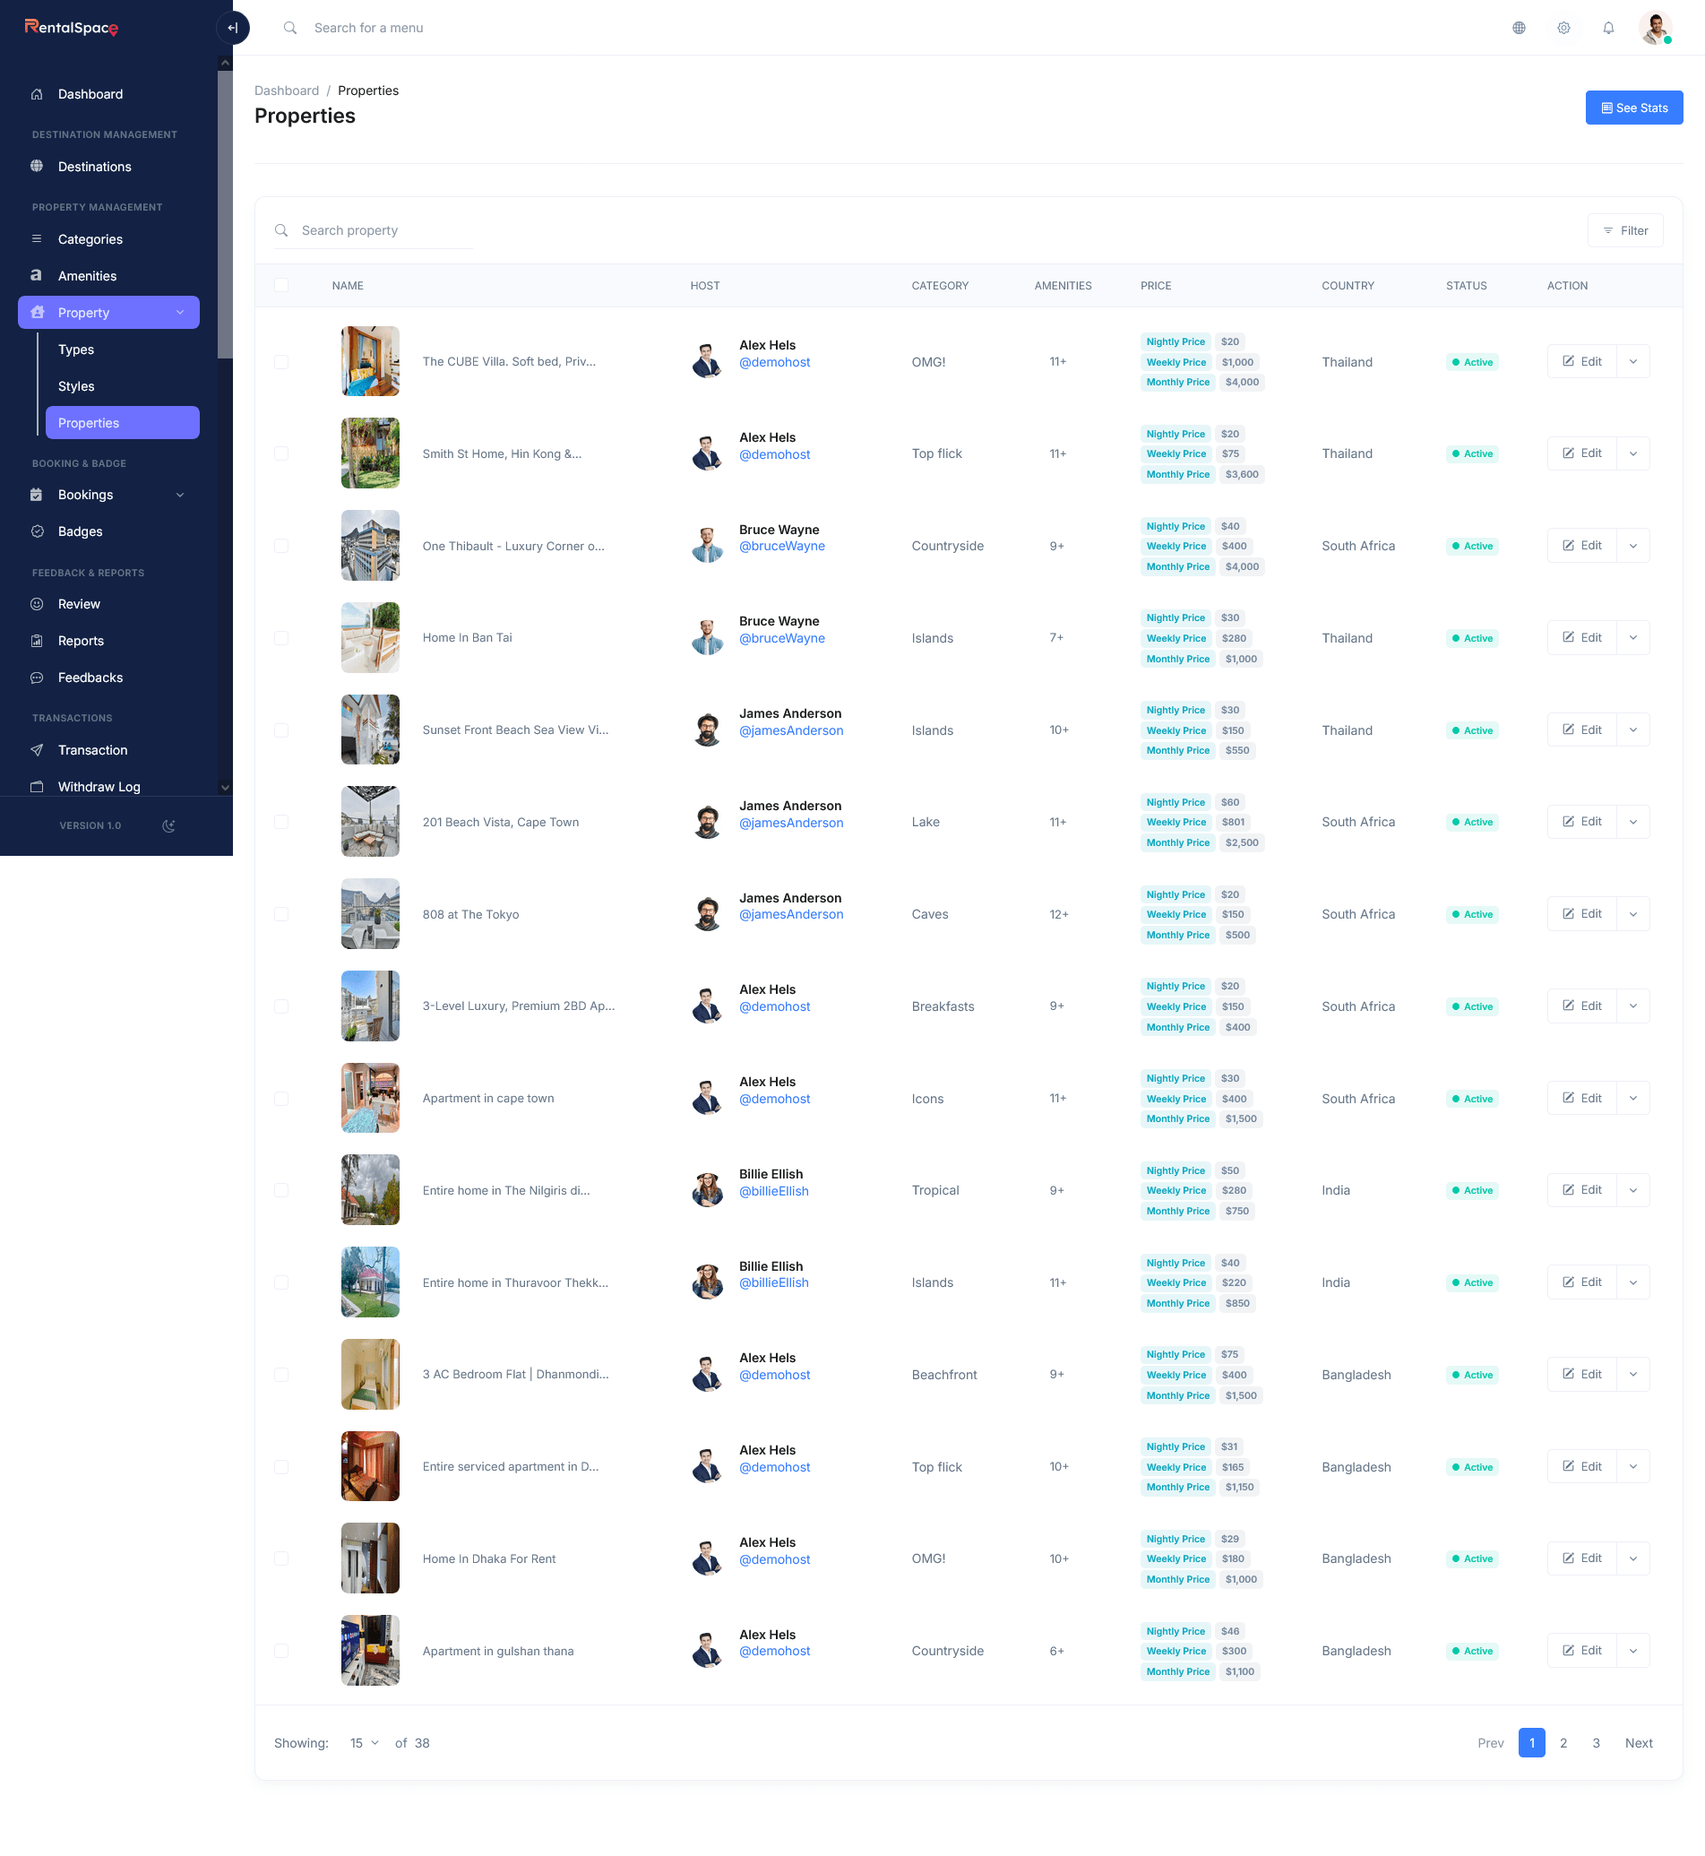Toggle dark mode moon icon
The width and height of the screenshot is (1705, 1856).
click(168, 826)
